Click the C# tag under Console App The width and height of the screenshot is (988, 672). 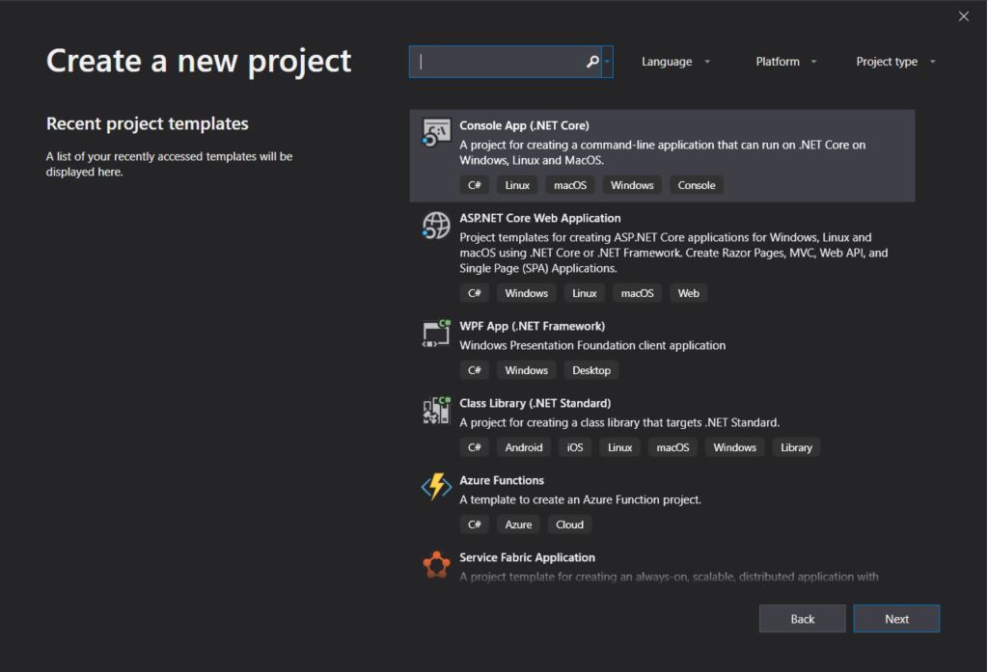[475, 185]
